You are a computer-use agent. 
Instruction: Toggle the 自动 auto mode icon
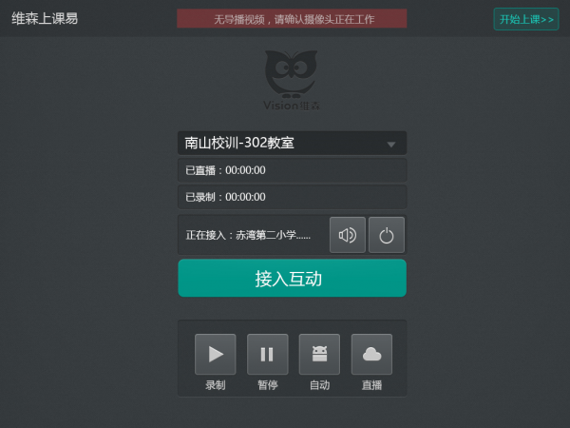(x=319, y=354)
